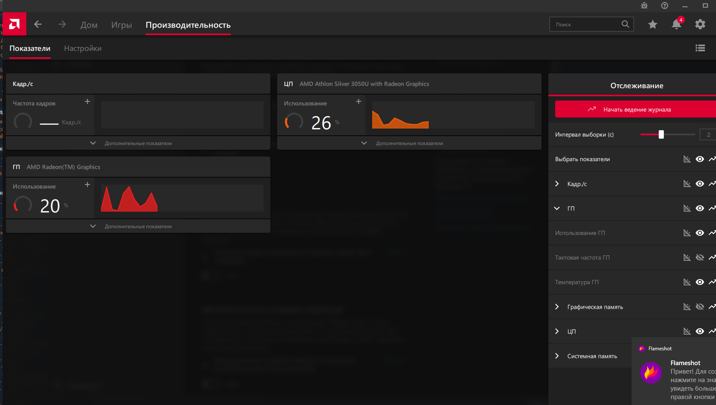The height and width of the screenshot is (405, 716).
Task: Click Начать ведение журнала button
Action: (635, 109)
